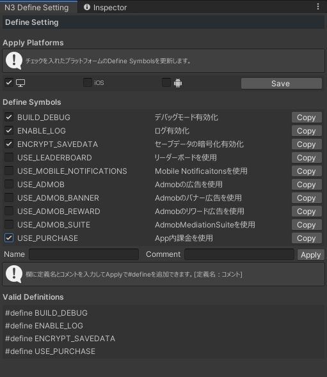Copy the USE_ADMOB_SUITE symbol
The height and width of the screenshot is (377, 327).
[x=307, y=225]
